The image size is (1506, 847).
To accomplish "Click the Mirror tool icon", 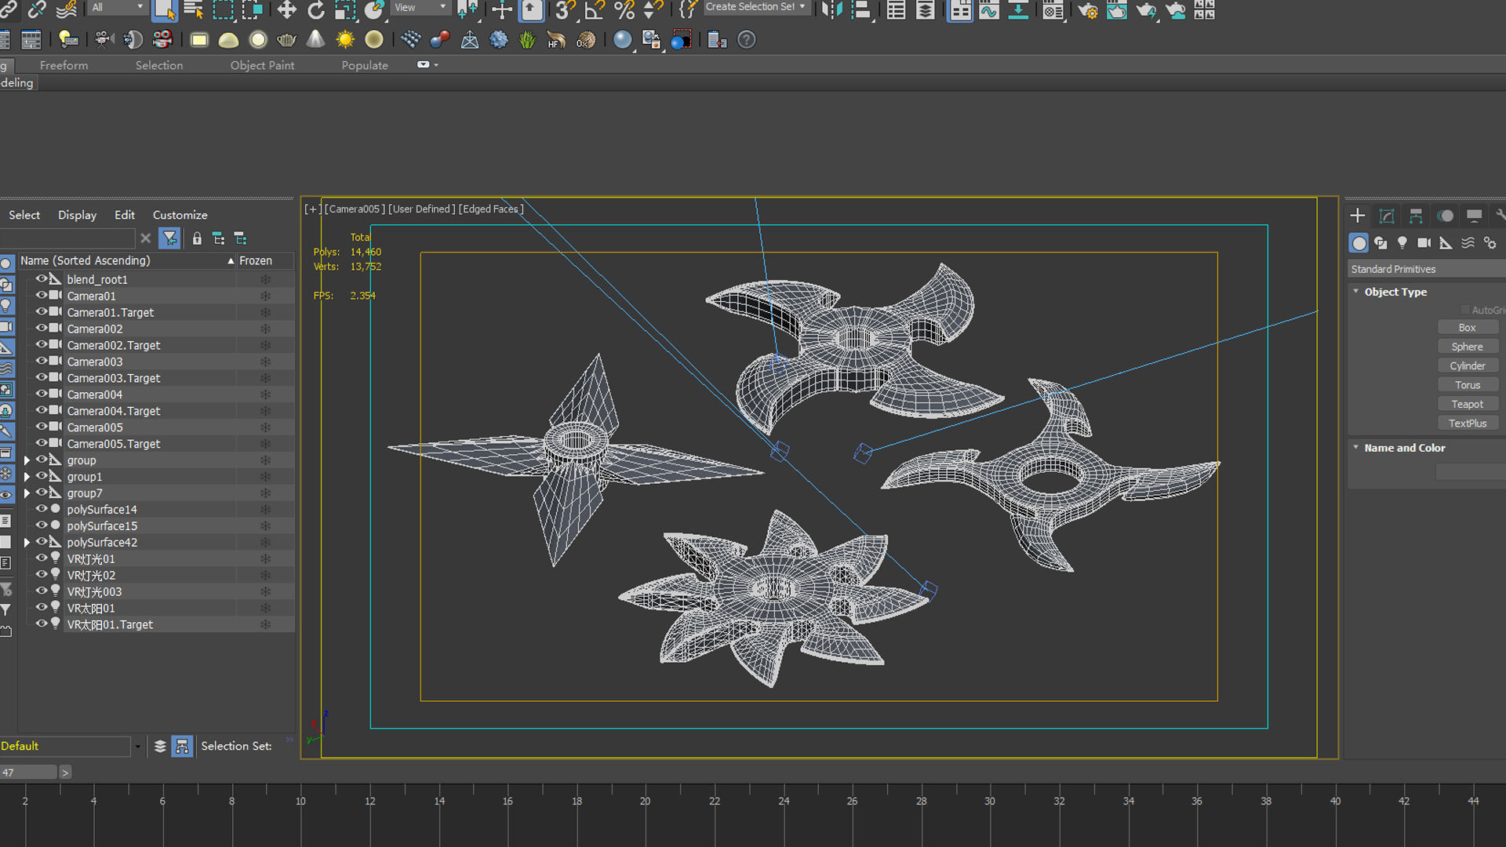I will pyautogui.click(x=831, y=10).
